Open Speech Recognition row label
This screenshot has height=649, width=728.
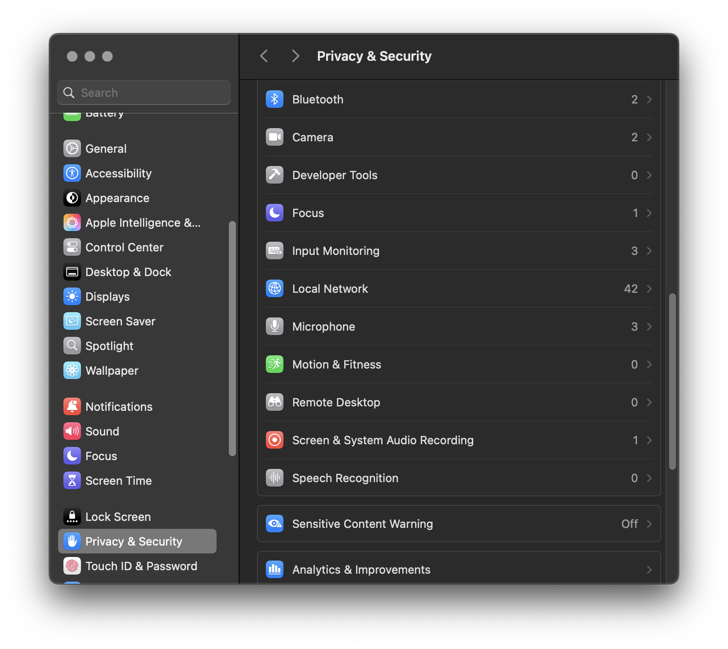coord(346,478)
